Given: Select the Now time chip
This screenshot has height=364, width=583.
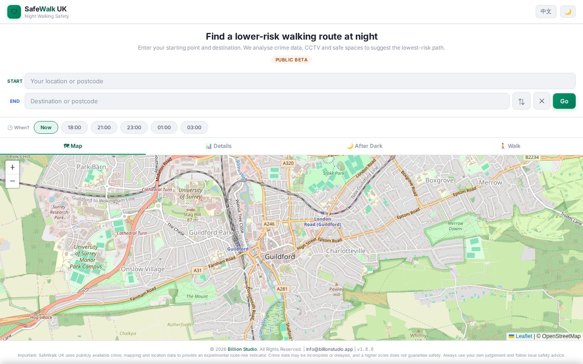Looking at the screenshot, I should coord(46,127).
